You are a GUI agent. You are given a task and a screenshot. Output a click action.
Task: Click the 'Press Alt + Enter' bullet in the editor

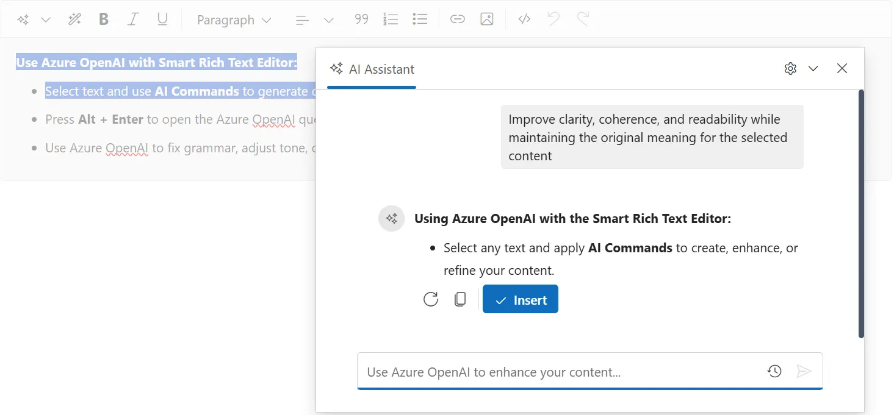click(181, 119)
